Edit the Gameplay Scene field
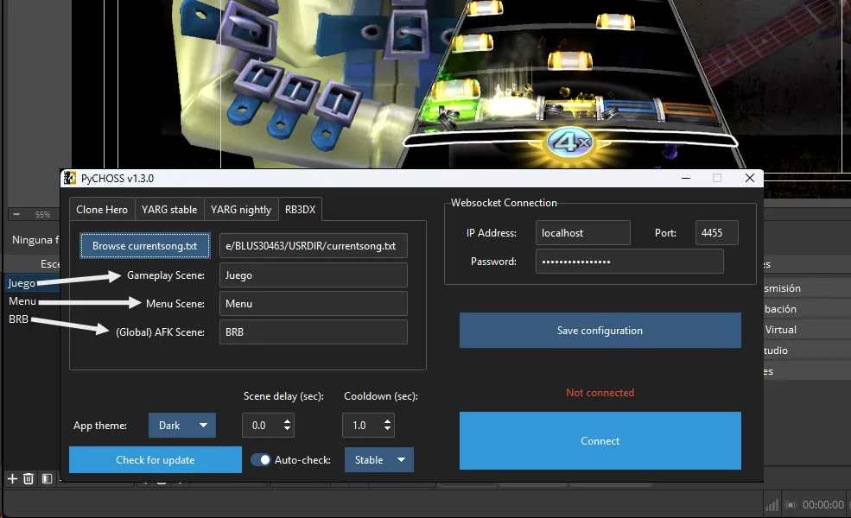851x518 pixels. pos(313,275)
